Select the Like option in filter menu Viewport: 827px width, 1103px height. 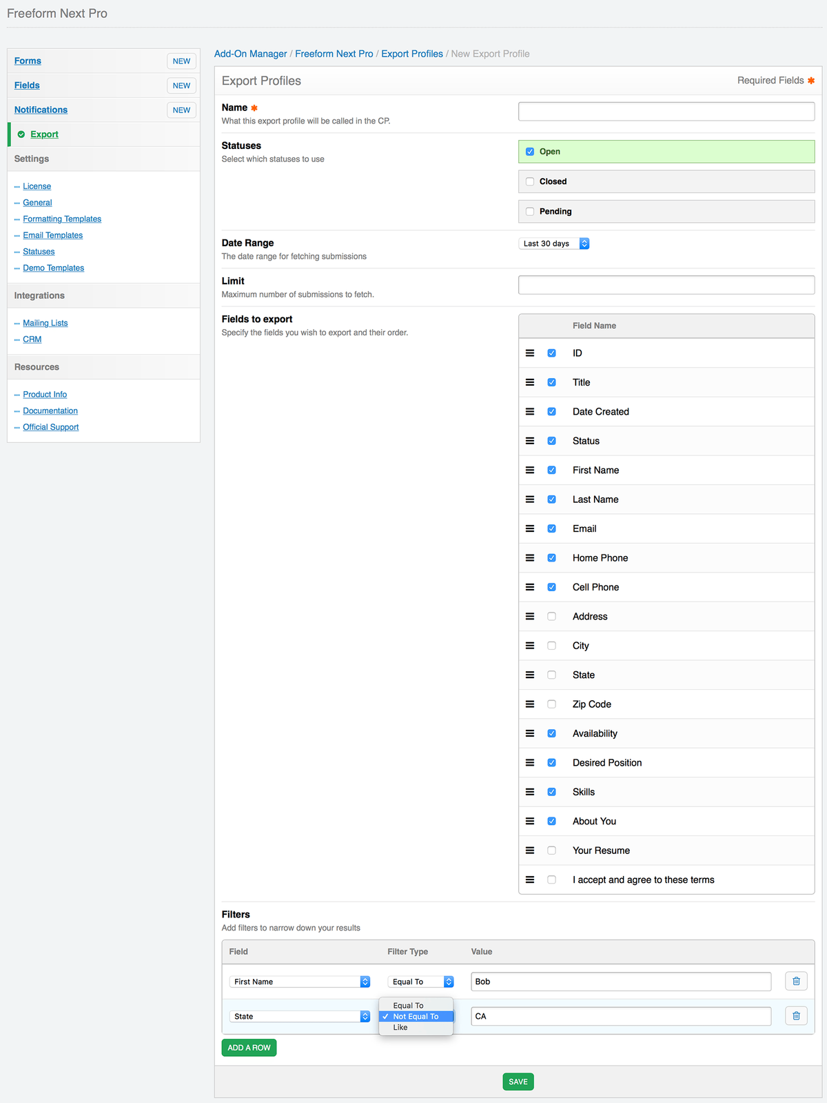[416, 1028]
